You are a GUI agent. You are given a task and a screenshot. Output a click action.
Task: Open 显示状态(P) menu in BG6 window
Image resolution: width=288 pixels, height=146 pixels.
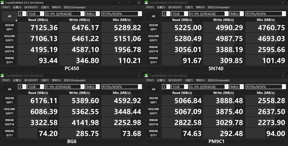coord(31,80)
